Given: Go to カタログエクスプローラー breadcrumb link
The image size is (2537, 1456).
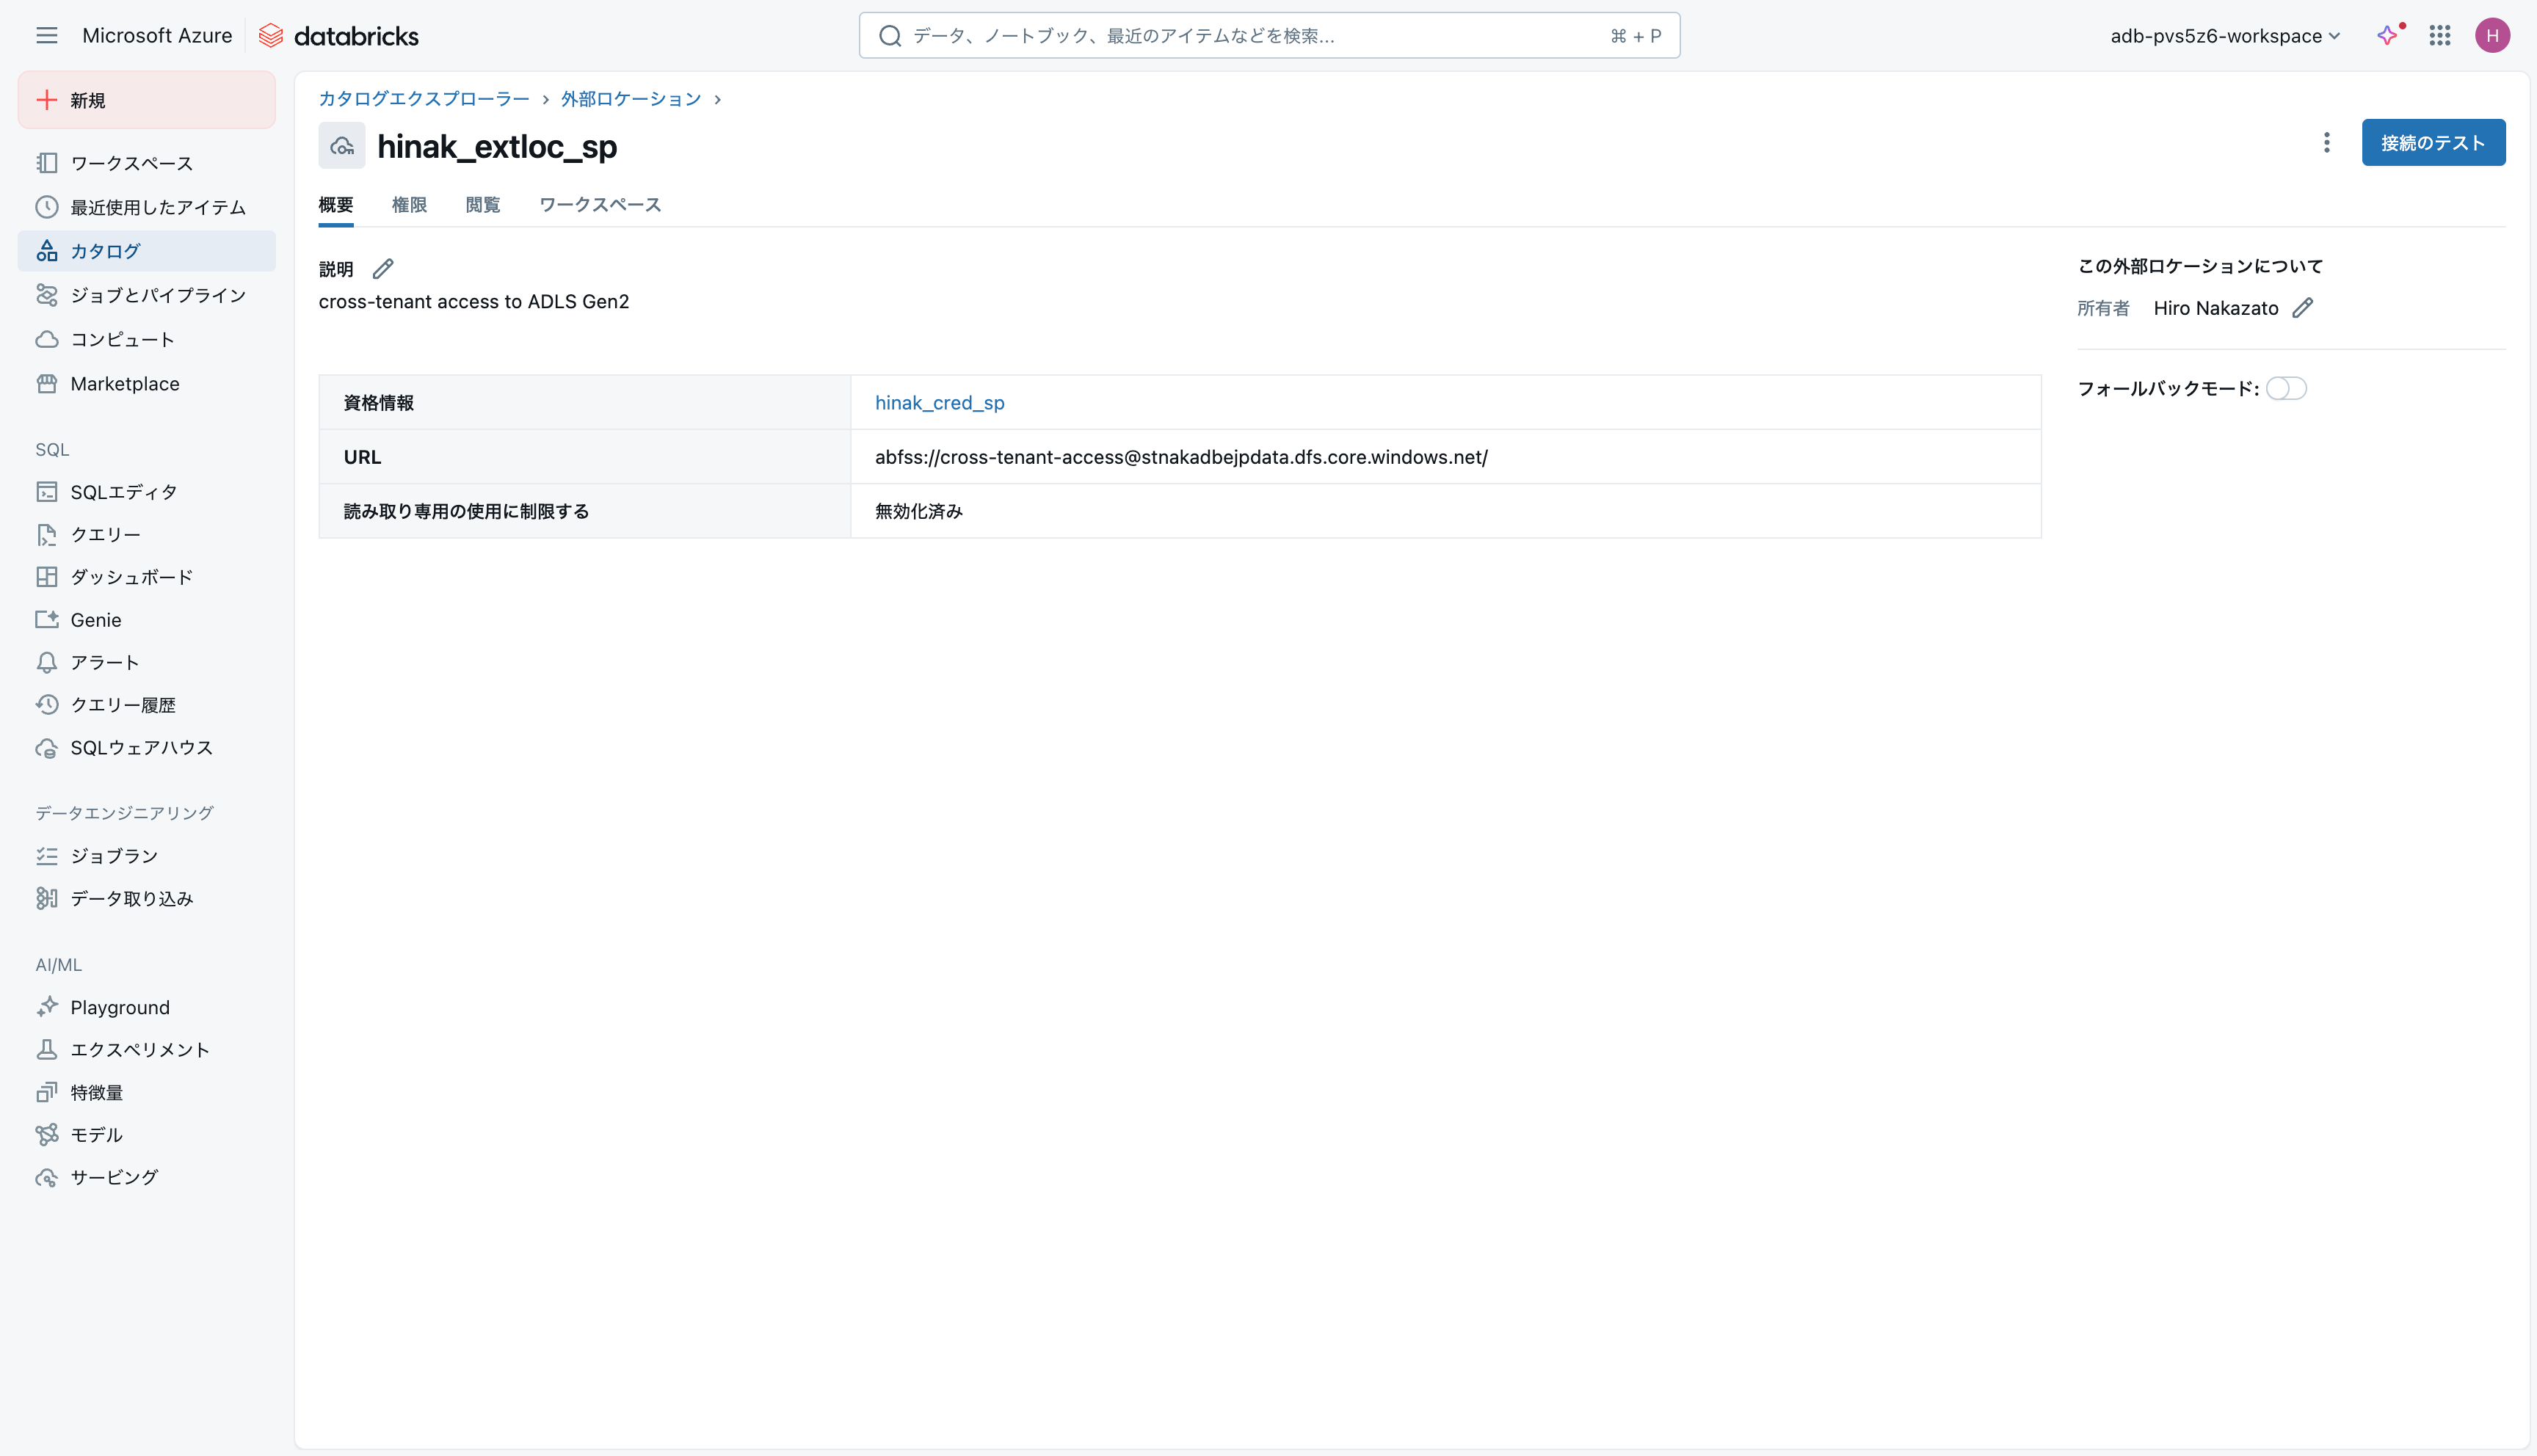Looking at the screenshot, I should tap(424, 99).
